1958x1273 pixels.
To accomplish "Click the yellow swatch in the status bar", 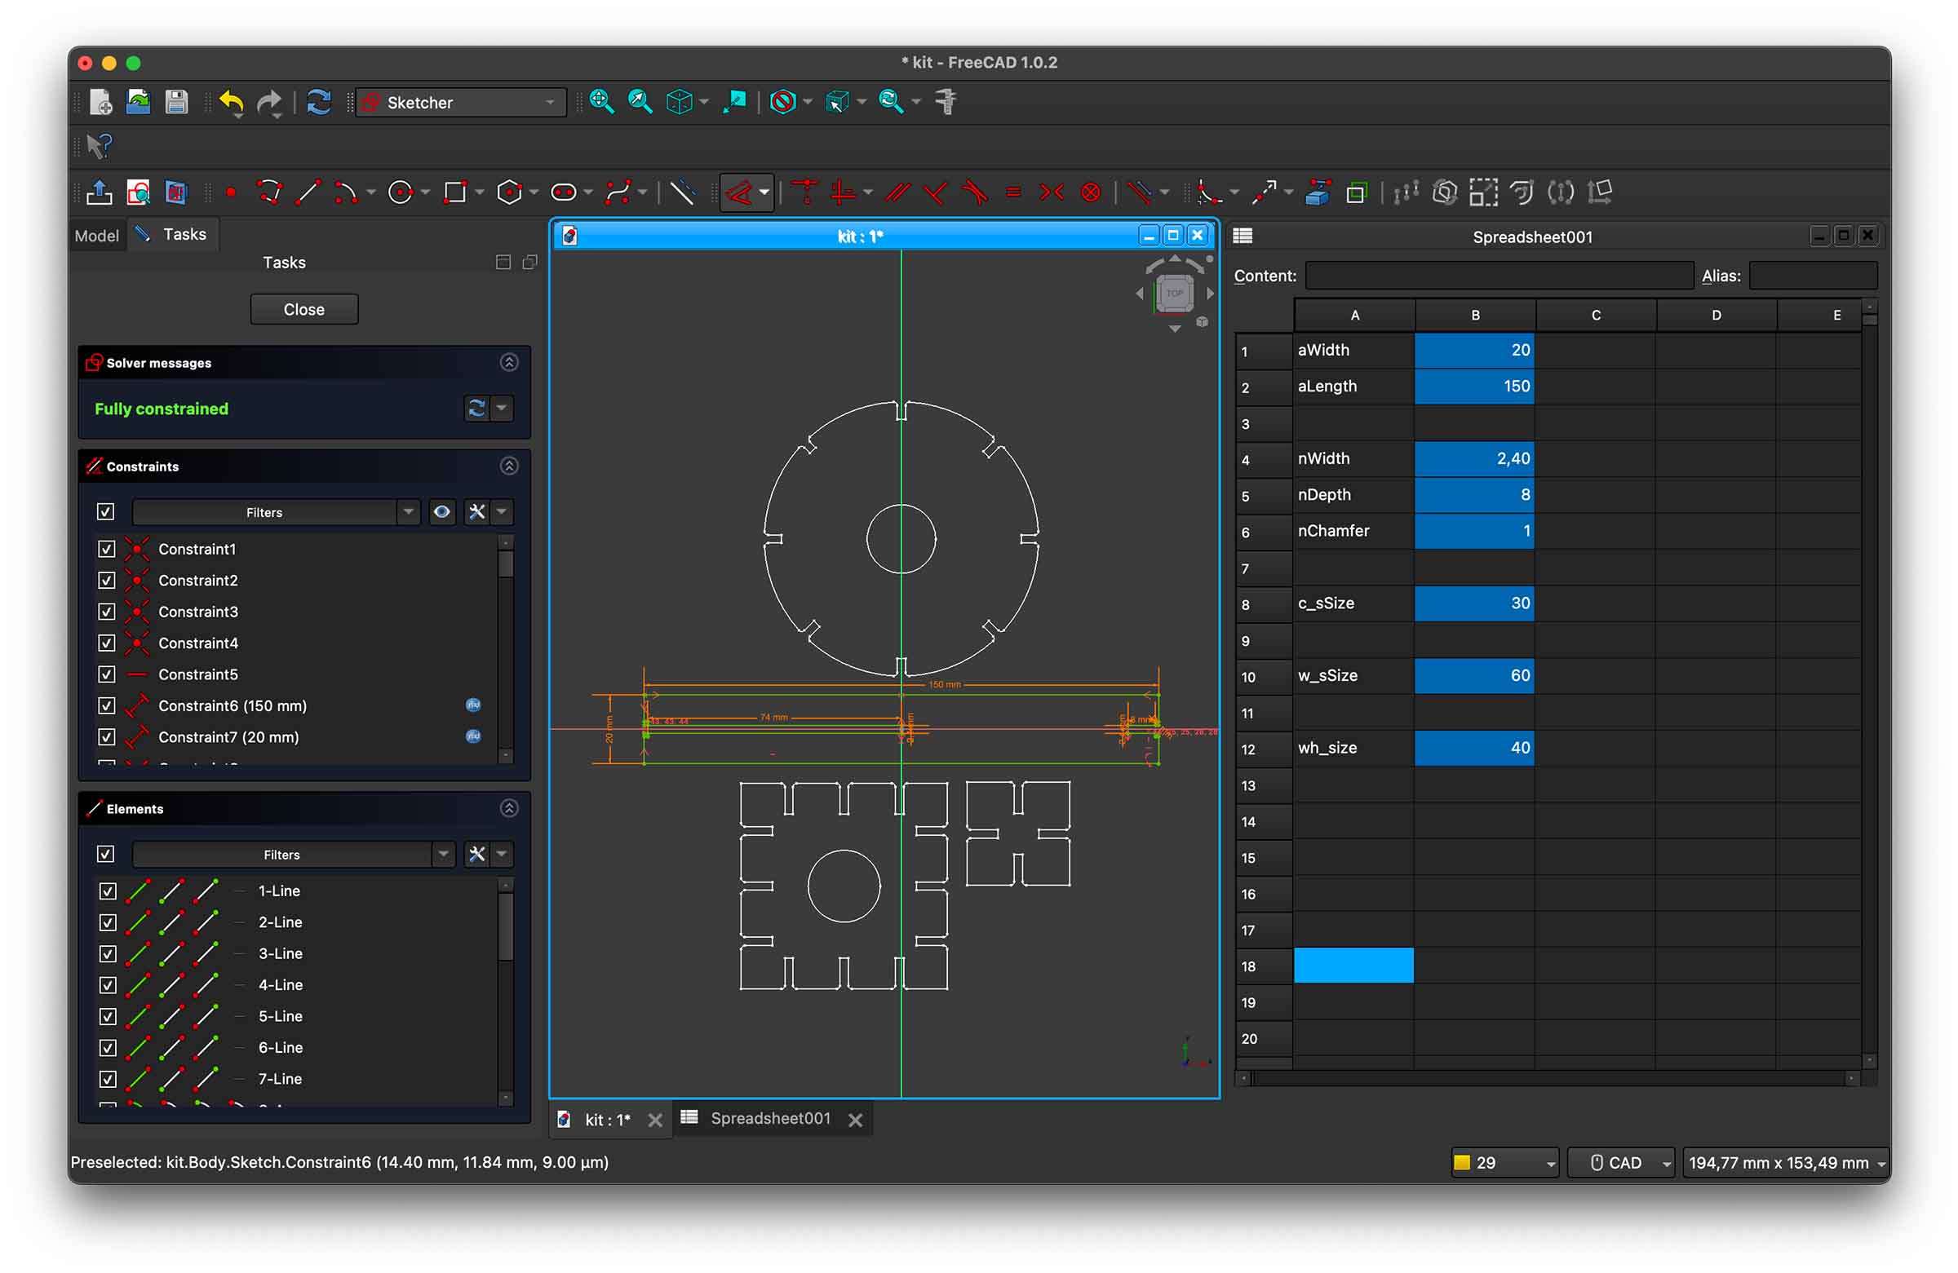I will click(x=1462, y=1162).
